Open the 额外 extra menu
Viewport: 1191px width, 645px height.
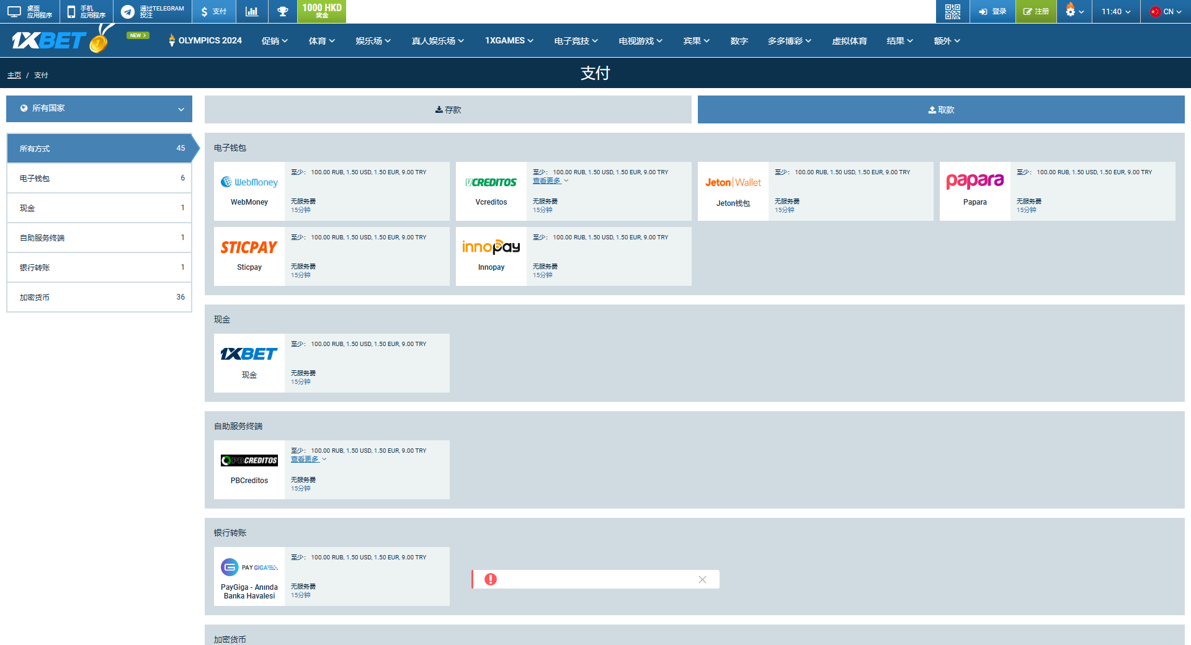click(947, 41)
